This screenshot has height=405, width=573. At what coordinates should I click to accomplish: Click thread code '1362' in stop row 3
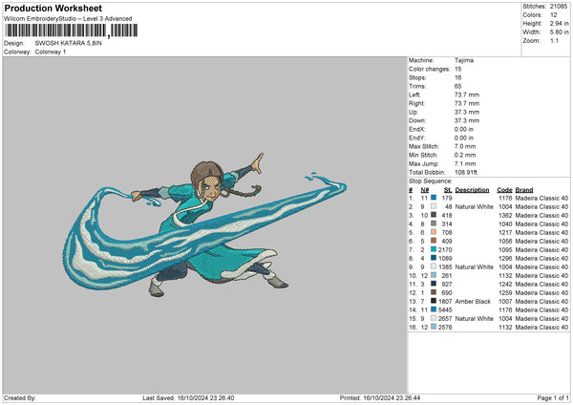(x=505, y=215)
